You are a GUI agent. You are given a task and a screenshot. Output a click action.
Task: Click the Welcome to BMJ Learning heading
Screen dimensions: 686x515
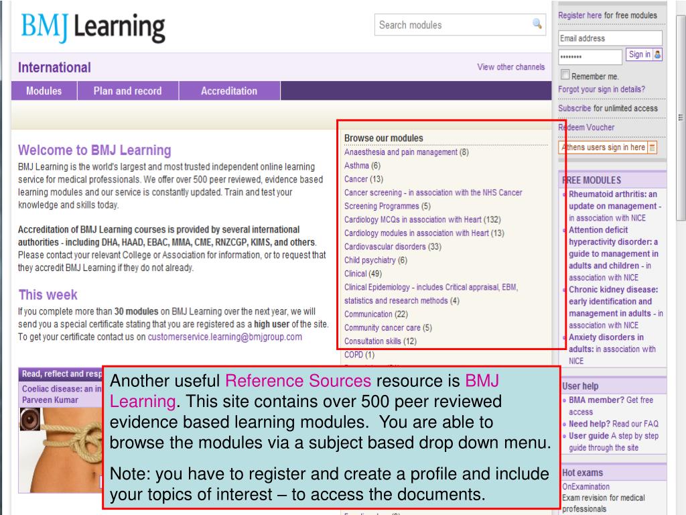[94, 150]
